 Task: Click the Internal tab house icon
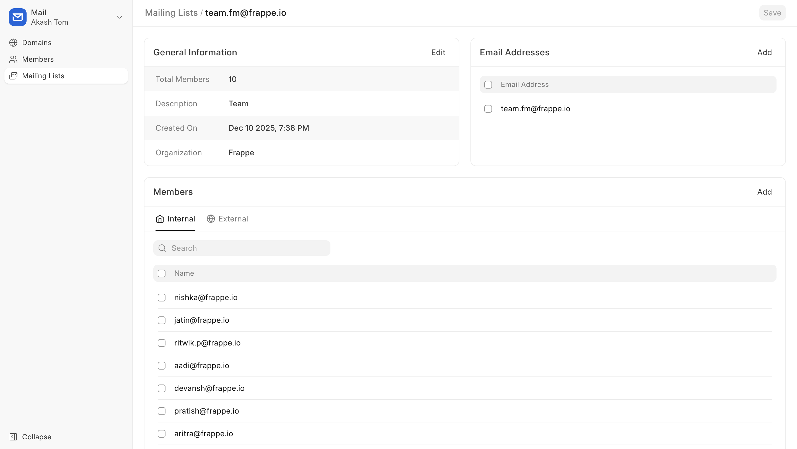tap(160, 219)
